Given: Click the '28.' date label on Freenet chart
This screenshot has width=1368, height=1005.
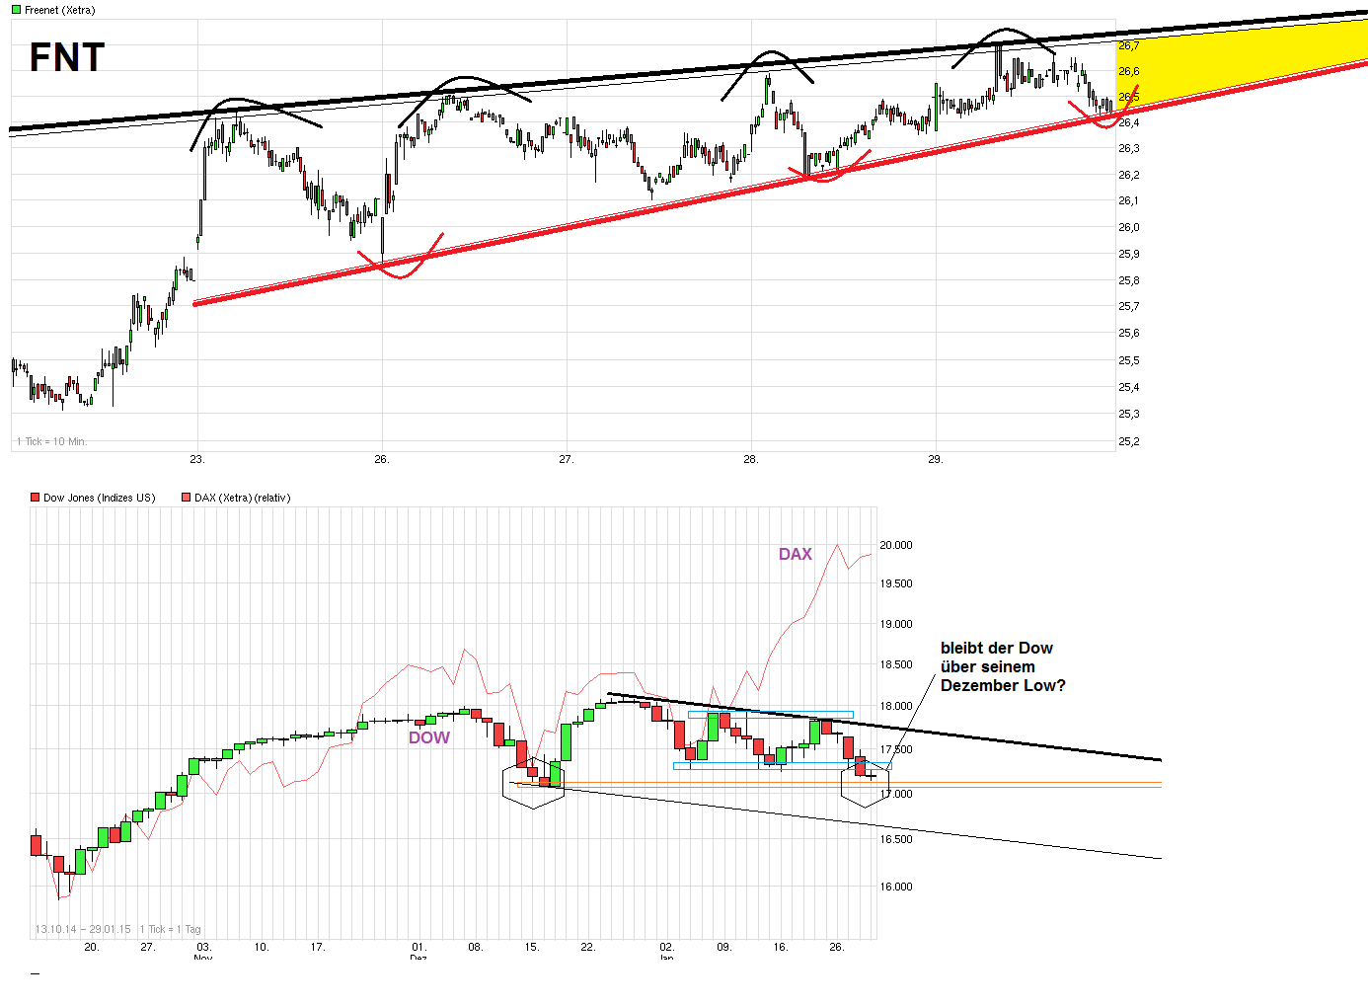Looking at the screenshot, I should click(751, 459).
